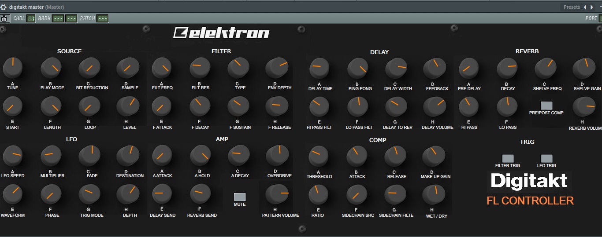Screen dimensions: 602x237
Task: Click the CHNL number display
Action: pos(31,18)
